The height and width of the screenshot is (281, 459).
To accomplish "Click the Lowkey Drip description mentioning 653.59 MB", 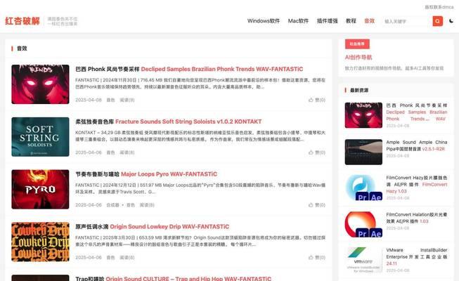I will tap(200, 241).
